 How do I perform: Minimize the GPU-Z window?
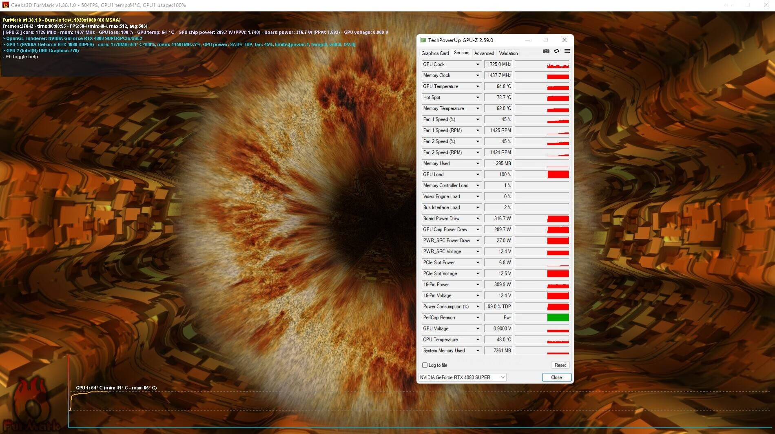[x=527, y=40]
